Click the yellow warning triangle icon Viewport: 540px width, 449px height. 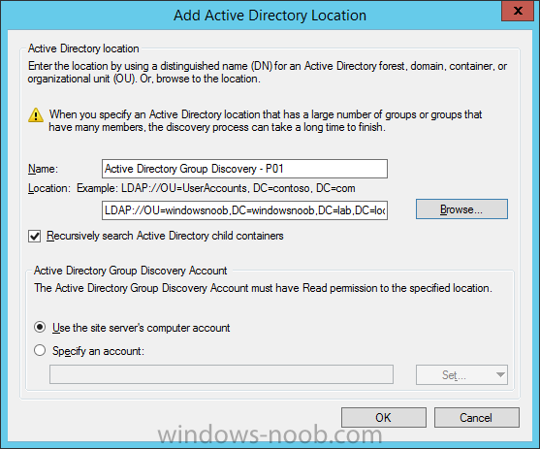(36, 115)
